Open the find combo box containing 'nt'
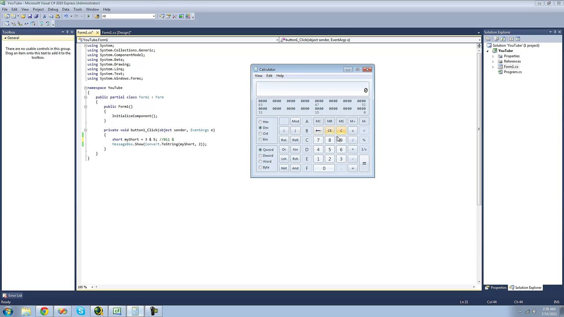 [x=154, y=16]
